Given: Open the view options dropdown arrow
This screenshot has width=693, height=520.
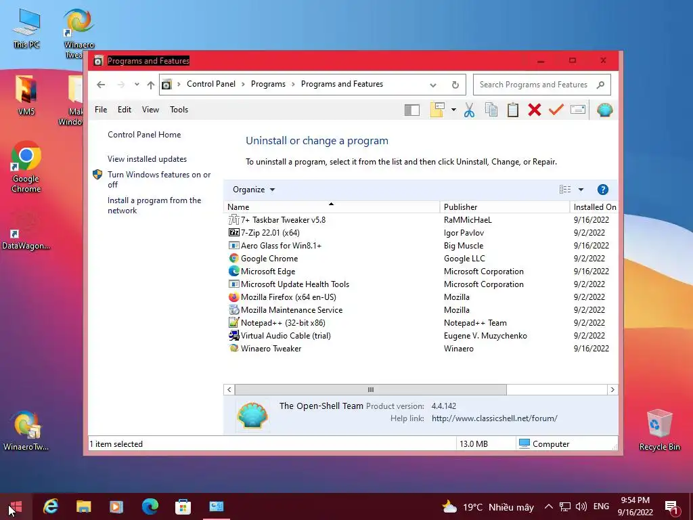Looking at the screenshot, I should (581, 190).
